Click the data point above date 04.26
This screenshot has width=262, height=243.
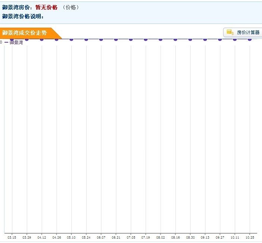56,39
